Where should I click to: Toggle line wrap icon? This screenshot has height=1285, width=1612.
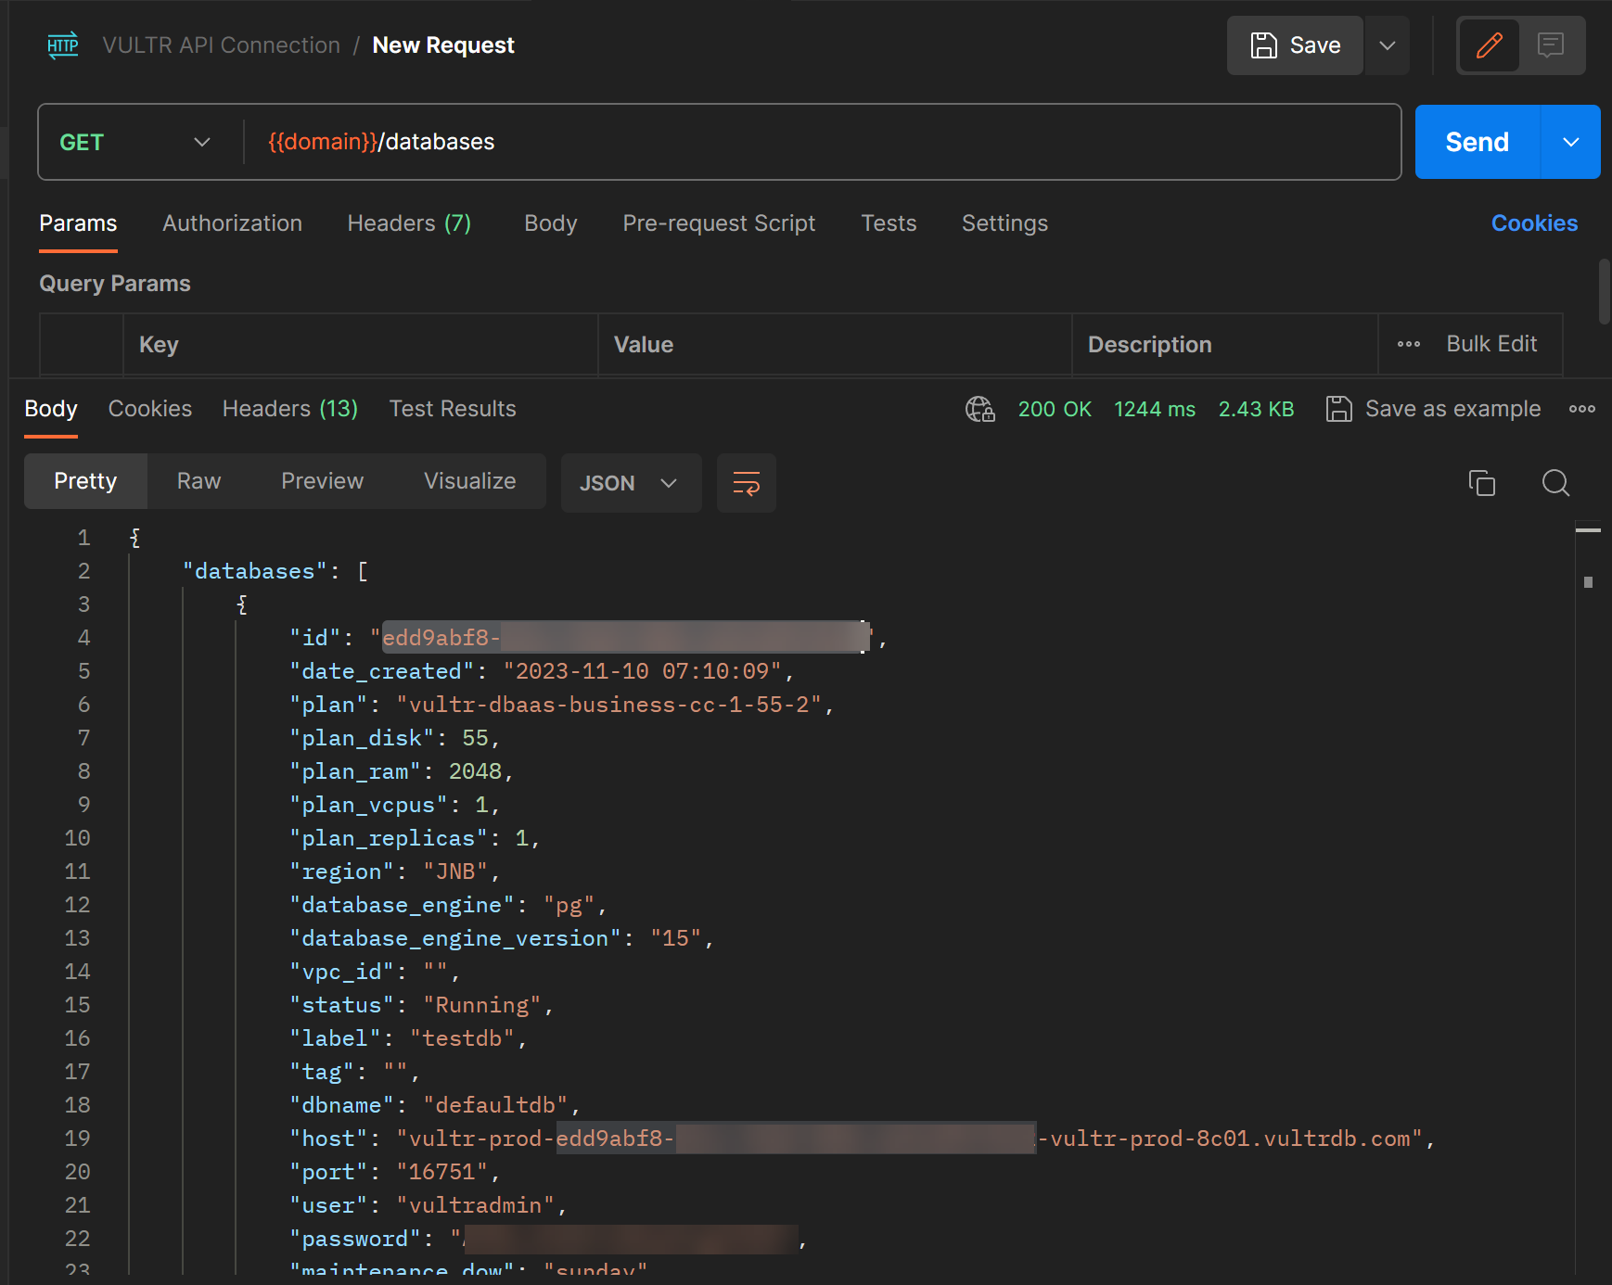pos(747,483)
